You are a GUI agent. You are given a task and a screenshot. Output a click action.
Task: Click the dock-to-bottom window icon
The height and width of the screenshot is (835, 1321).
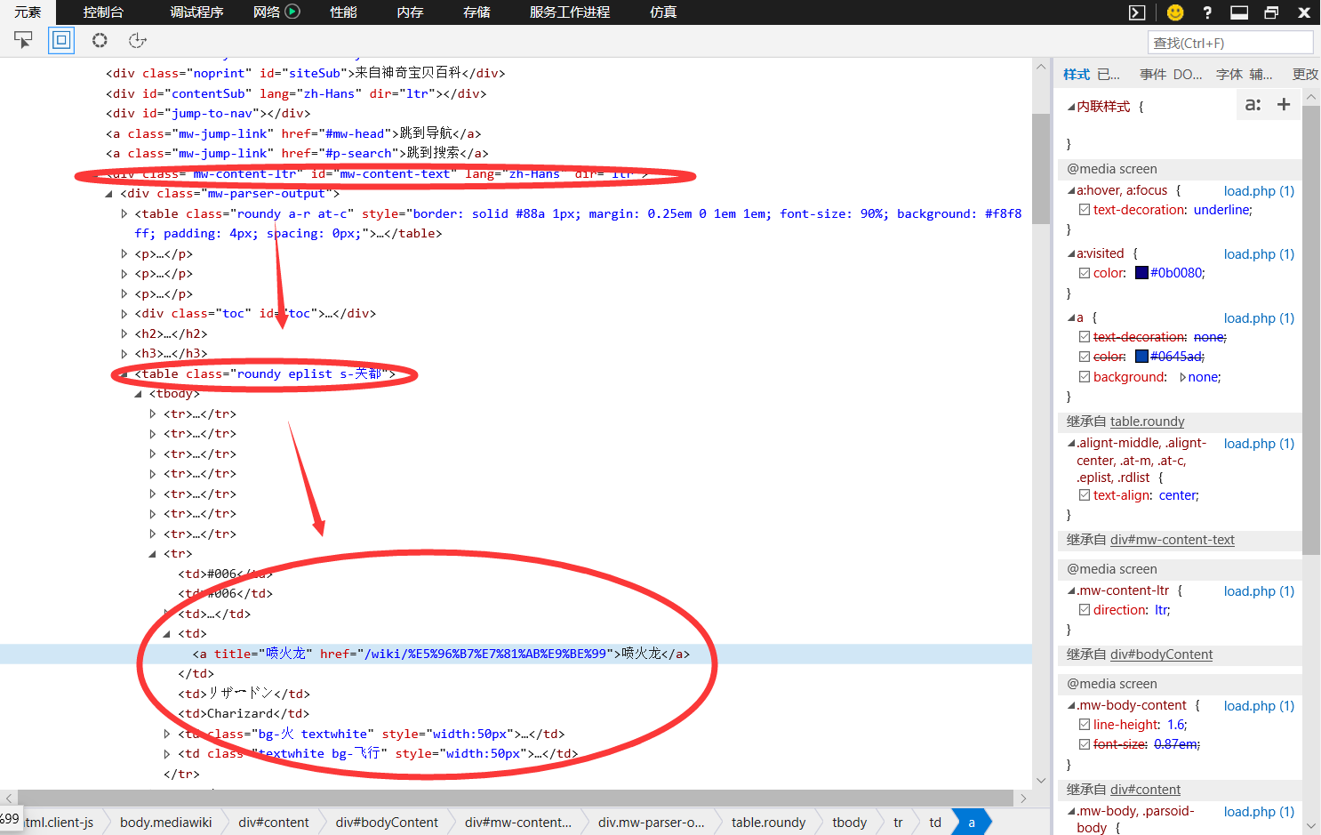tap(1239, 12)
